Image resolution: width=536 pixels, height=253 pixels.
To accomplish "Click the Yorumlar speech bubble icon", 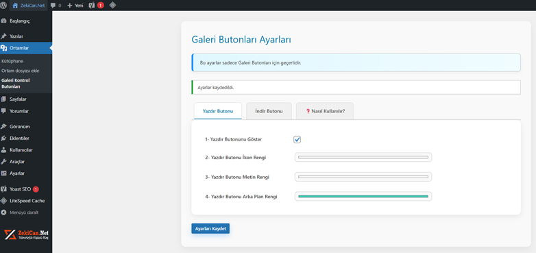I will [3, 111].
